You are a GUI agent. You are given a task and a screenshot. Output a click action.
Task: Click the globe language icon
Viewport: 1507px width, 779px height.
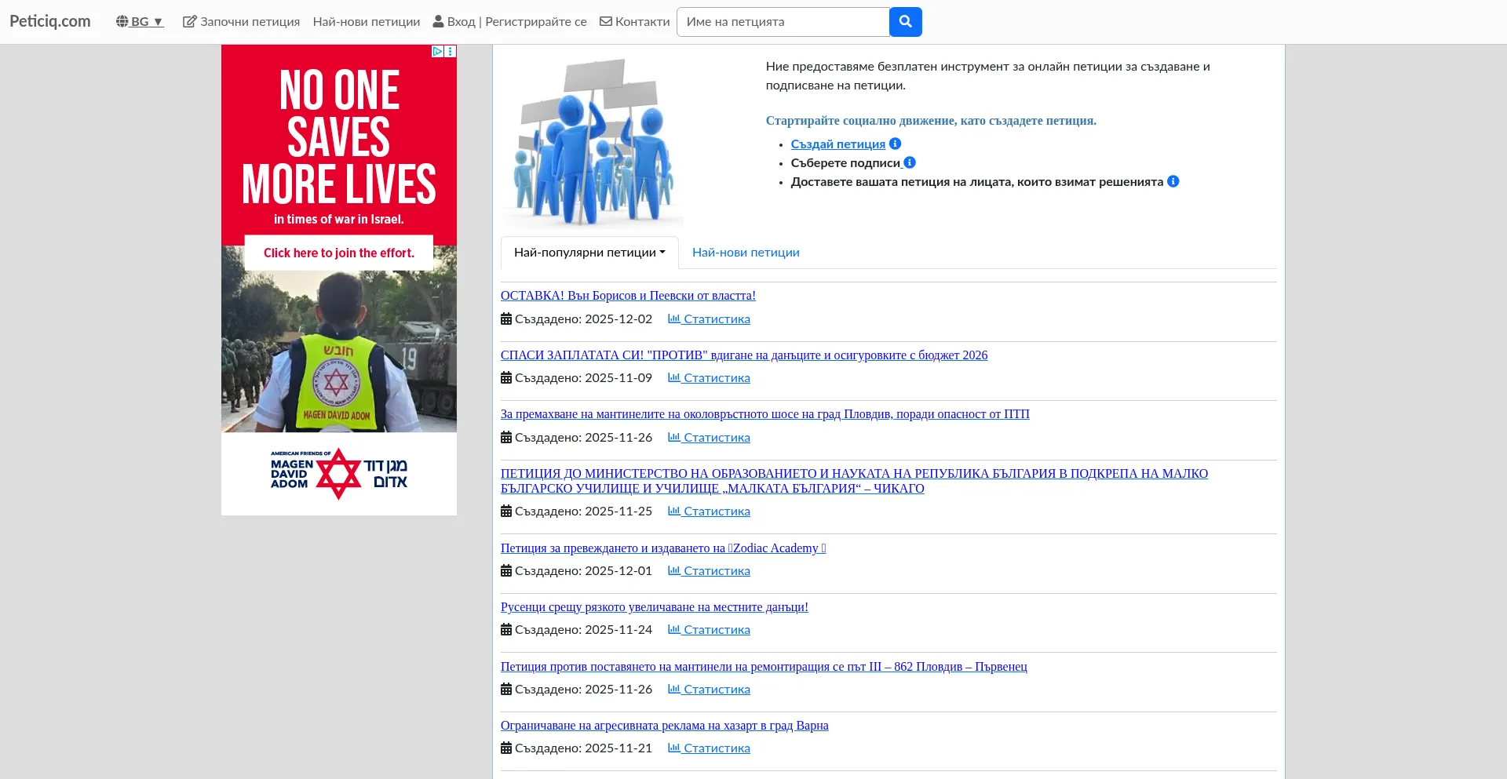(x=122, y=22)
